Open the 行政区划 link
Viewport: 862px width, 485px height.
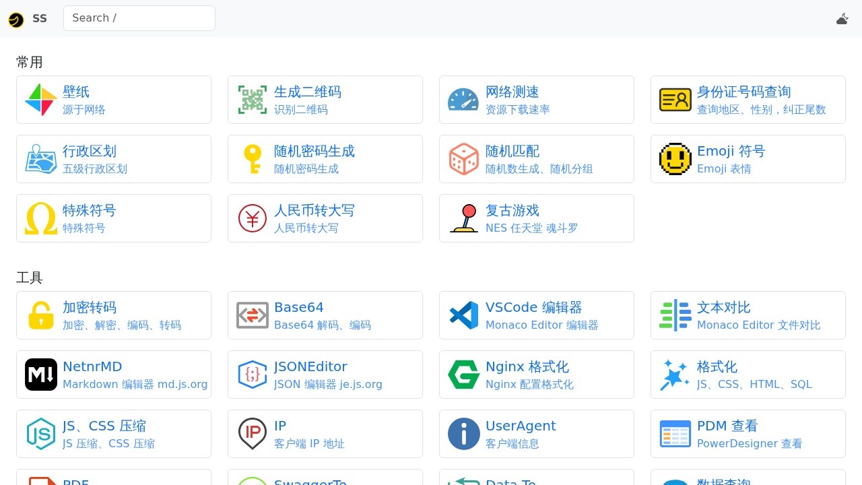pos(90,152)
